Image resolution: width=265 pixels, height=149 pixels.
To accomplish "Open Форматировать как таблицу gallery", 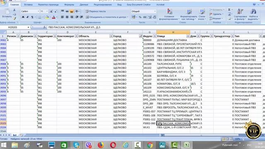I will point(189,14).
